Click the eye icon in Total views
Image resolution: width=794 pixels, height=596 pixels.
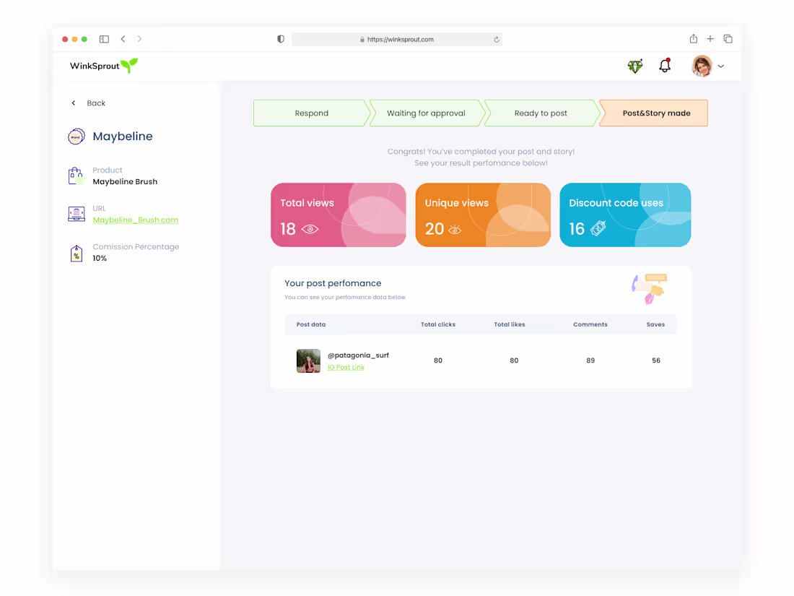click(310, 229)
